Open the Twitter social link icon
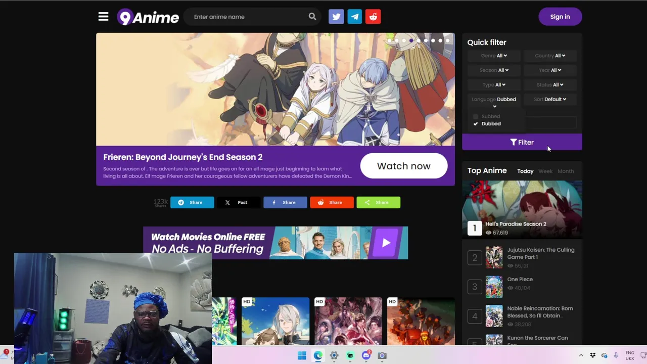Viewport: 647px width, 364px height. pyautogui.click(x=336, y=17)
